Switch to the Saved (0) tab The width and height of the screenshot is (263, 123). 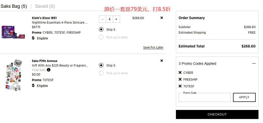tap(45, 6)
